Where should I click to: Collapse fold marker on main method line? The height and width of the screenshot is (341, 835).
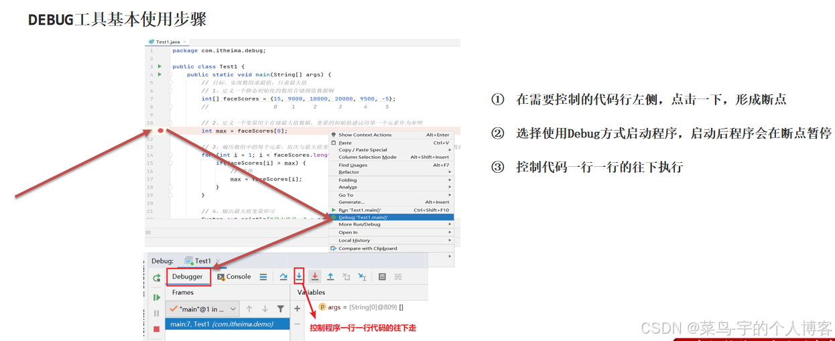pos(170,74)
